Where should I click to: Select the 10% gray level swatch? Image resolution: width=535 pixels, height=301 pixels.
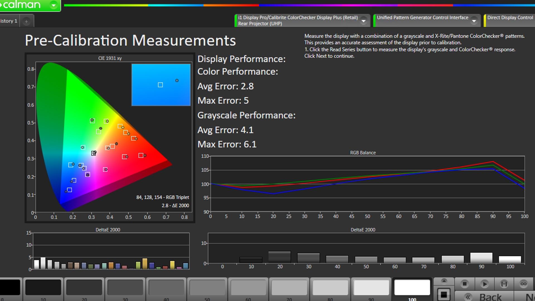tap(43, 287)
